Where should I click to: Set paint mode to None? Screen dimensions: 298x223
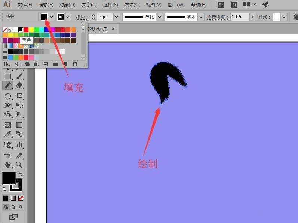[21, 198]
